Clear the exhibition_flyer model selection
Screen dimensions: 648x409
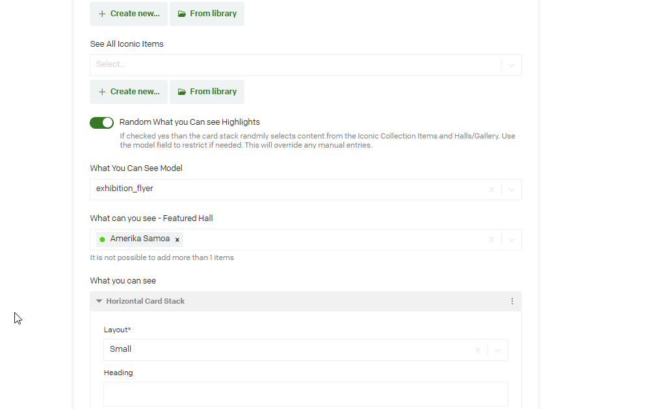[x=491, y=190]
